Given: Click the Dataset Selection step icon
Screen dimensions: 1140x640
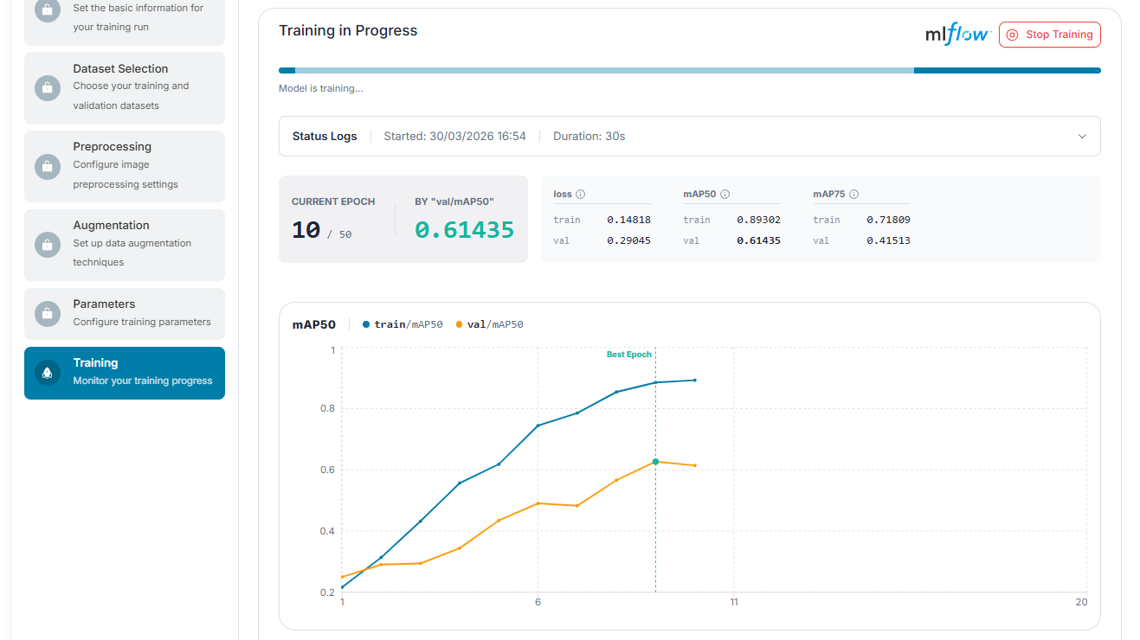Looking at the screenshot, I should [47, 87].
